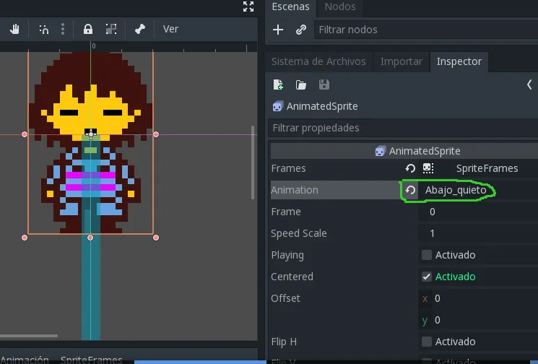
Task: Click the Filtrar propiedades search field
Action: coord(403,128)
